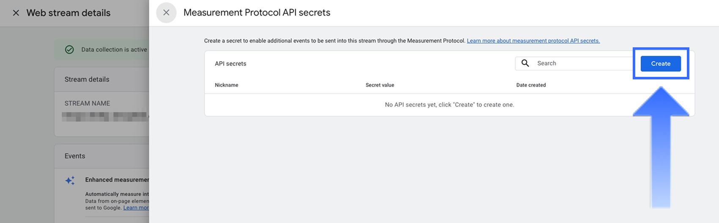Click the green checkmark data collection icon
The height and width of the screenshot is (223, 719).
(x=69, y=50)
